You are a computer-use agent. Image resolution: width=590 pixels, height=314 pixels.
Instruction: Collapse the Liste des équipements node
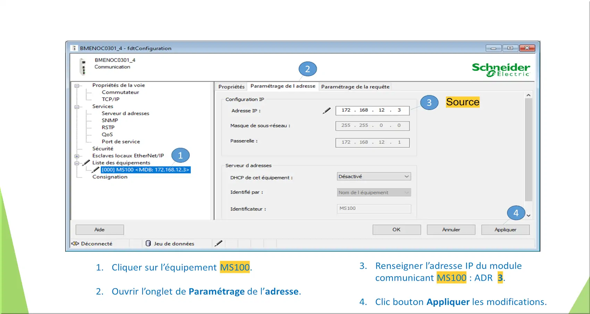(x=77, y=163)
